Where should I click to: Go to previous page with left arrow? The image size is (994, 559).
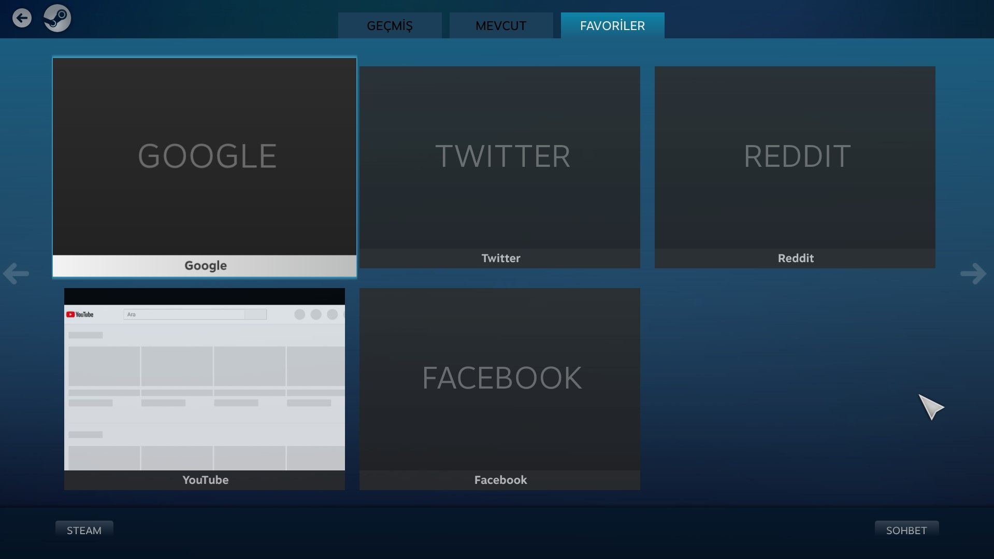[x=16, y=274]
